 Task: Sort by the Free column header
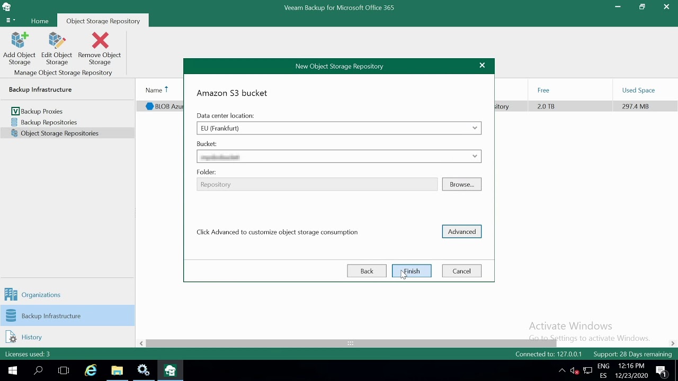coord(543,90)
